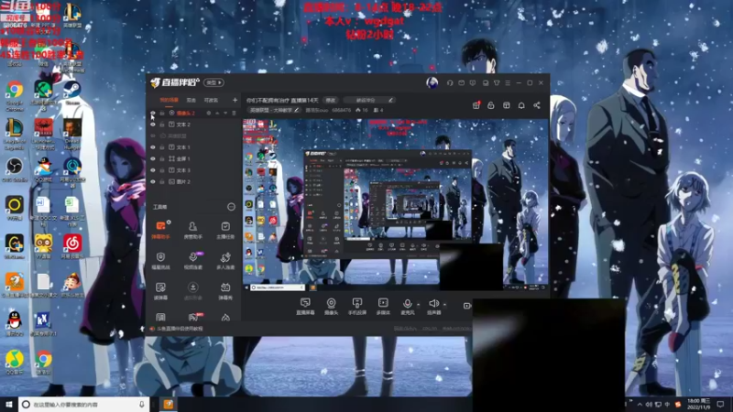Toggle visibility eye of 文本 1 layer
Screen dimensions: 733x412
pyautogui.click(x=153, y=147)
